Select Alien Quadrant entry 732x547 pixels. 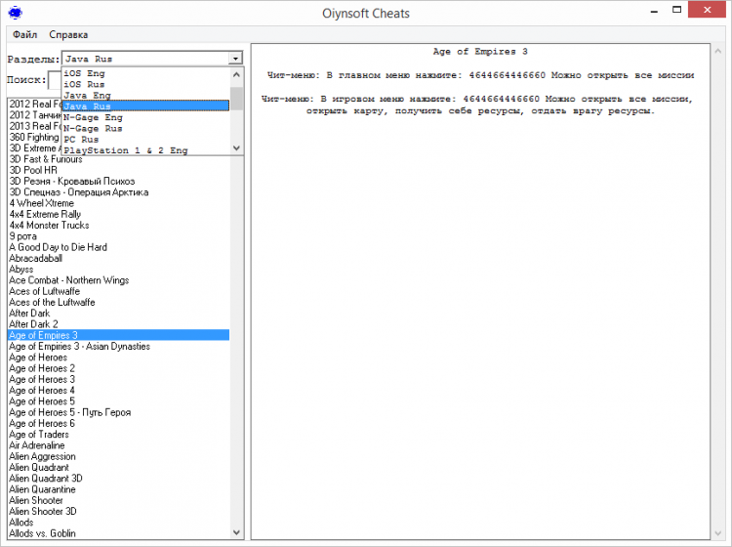tap(119, 467)
